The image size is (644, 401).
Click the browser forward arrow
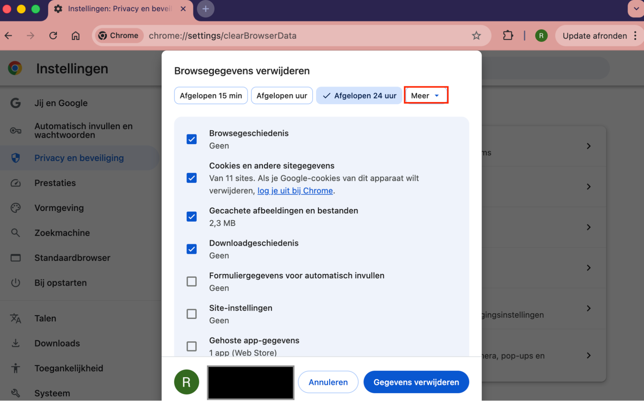31,36
